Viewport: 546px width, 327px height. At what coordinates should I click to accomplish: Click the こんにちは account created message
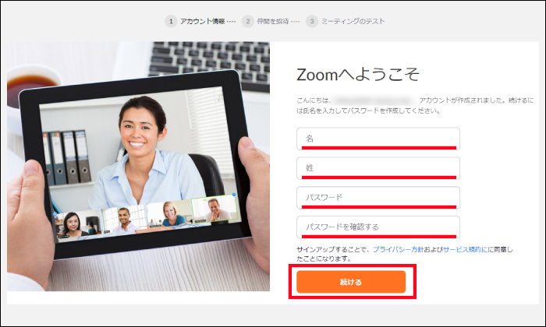click(x=415, y=105)
